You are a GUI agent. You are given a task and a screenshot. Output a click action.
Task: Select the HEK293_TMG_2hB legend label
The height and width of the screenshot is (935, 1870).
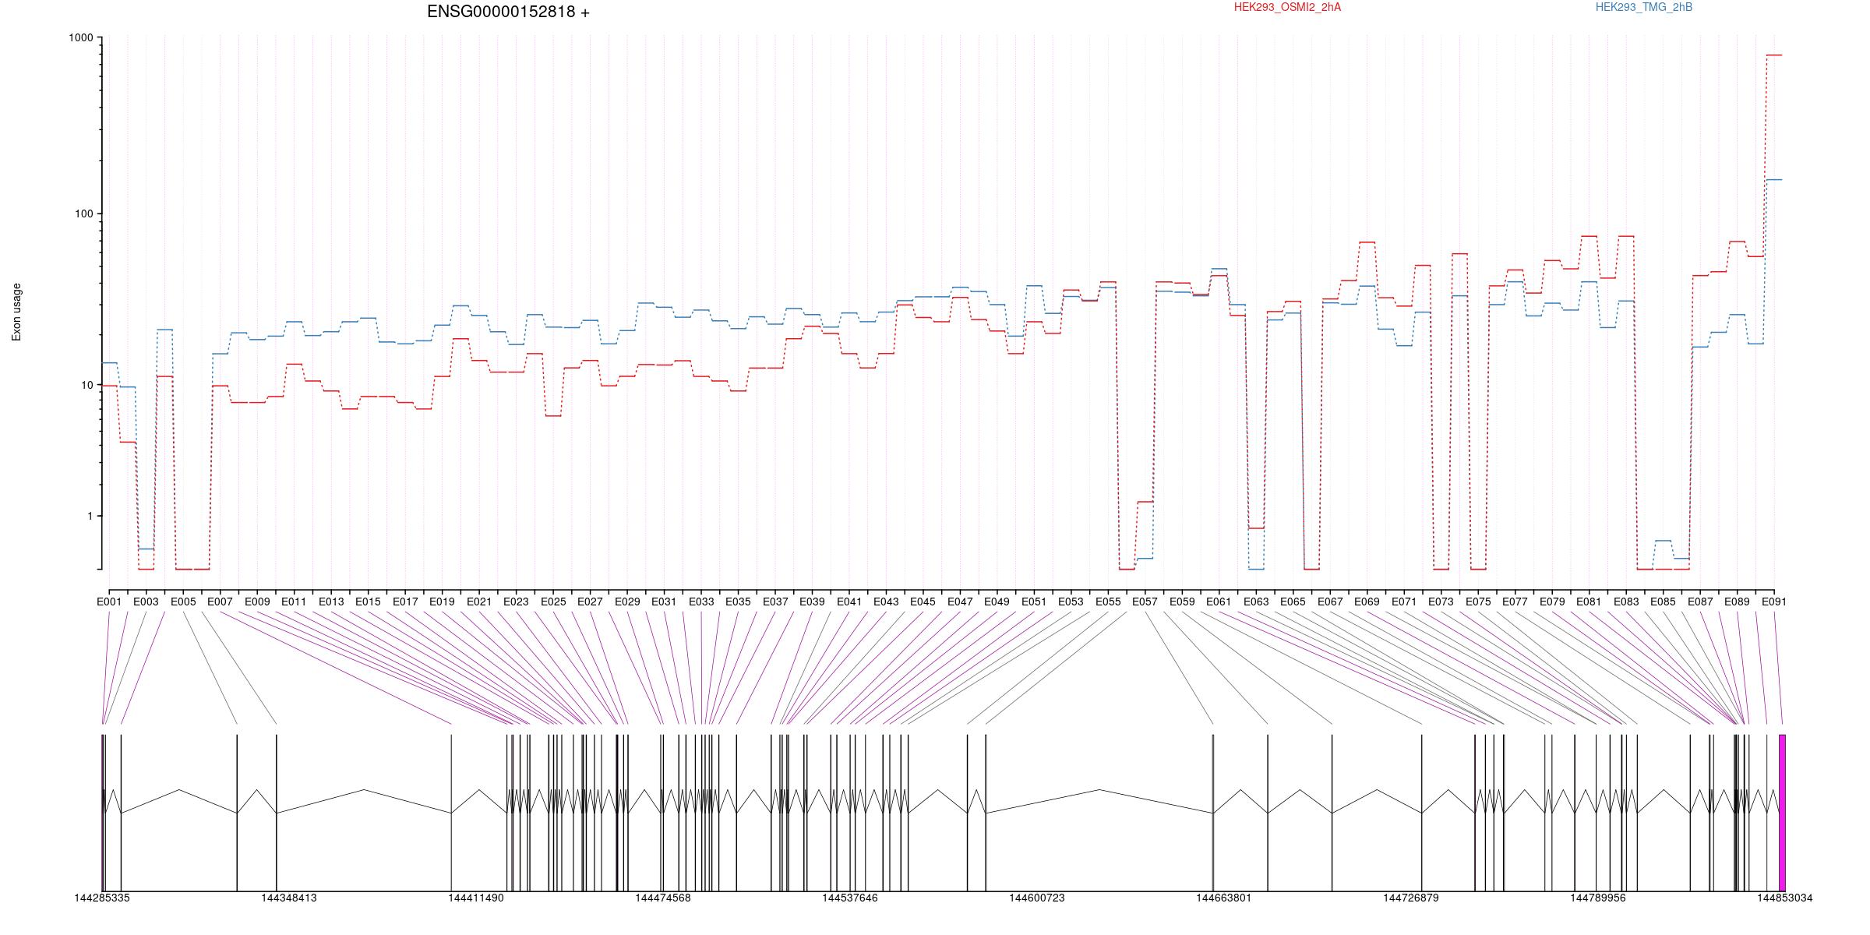(1643, 7)
